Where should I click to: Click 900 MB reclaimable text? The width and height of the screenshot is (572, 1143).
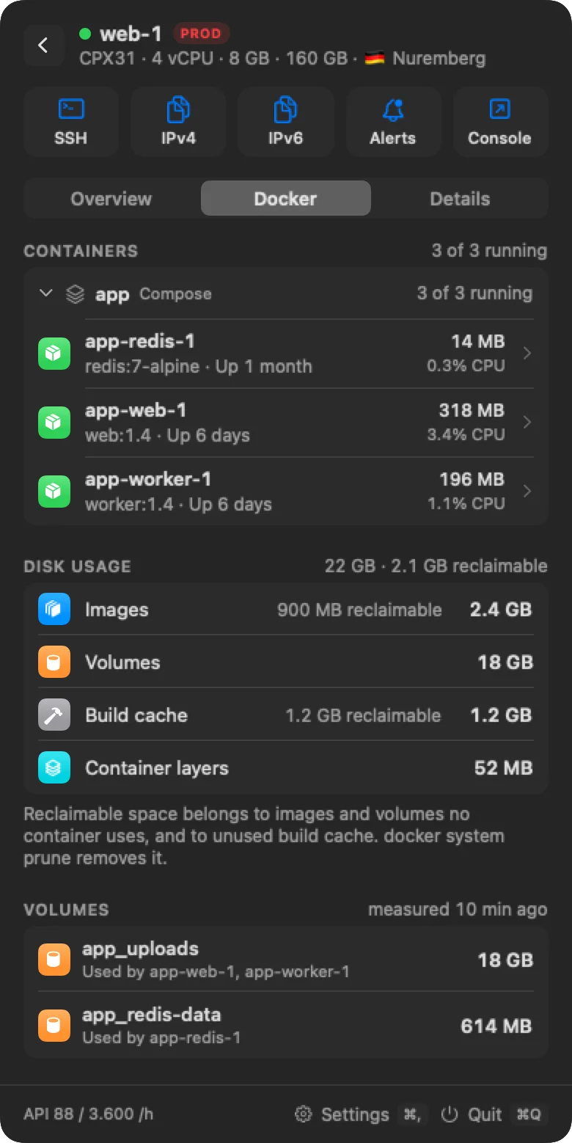pyautogui.click(x=359, y=610)
